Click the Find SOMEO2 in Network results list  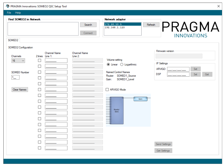point(43,29)
